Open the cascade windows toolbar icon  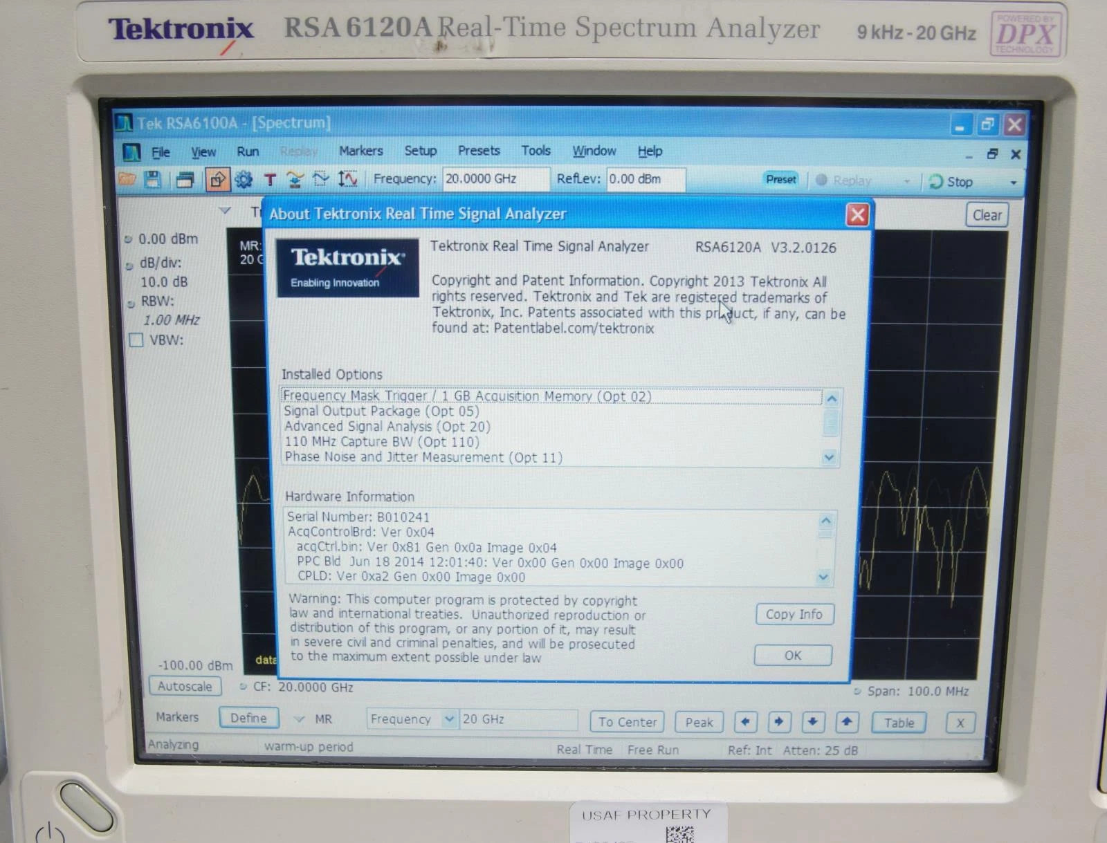coord(185,180)
